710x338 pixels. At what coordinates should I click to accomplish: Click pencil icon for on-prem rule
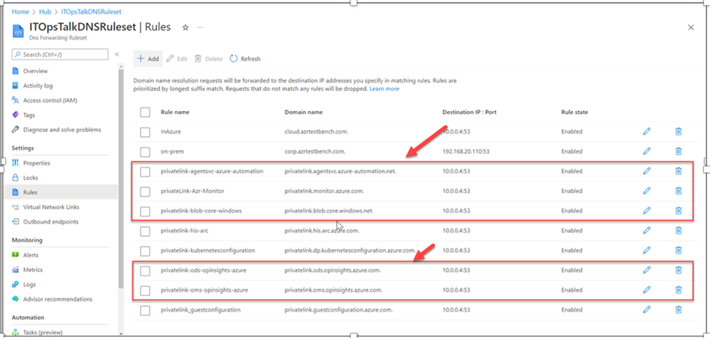(647, 151)
